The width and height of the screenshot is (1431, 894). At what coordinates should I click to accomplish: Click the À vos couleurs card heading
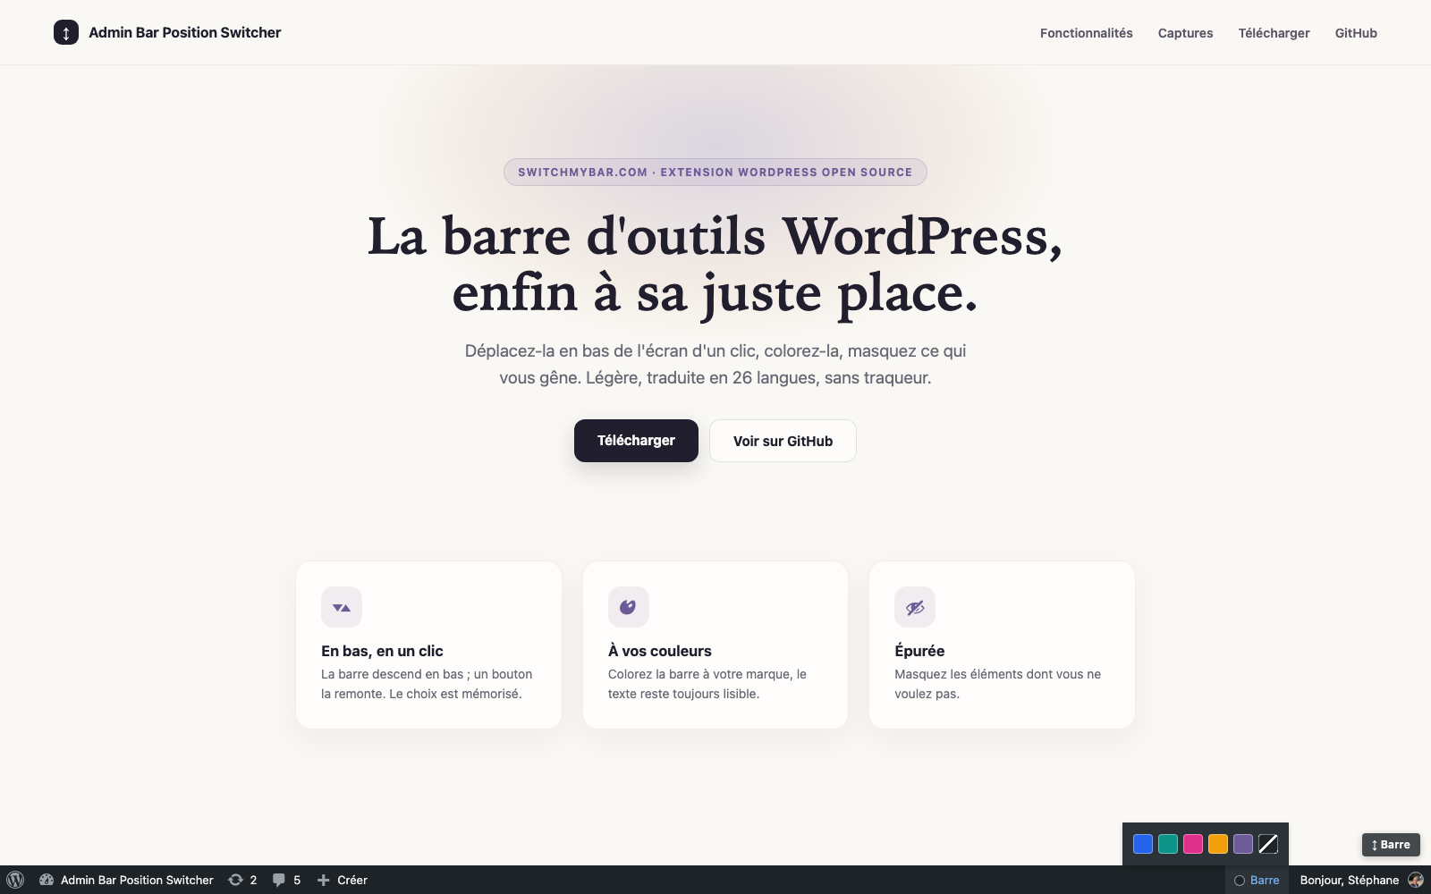point(660,651)
